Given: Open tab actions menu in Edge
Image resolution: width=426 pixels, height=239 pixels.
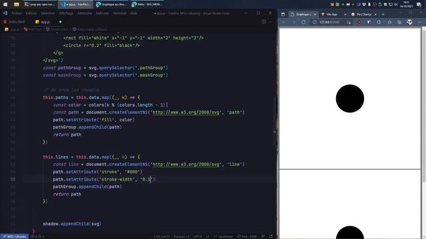Looking at the screenshot, I should (283, 15).
